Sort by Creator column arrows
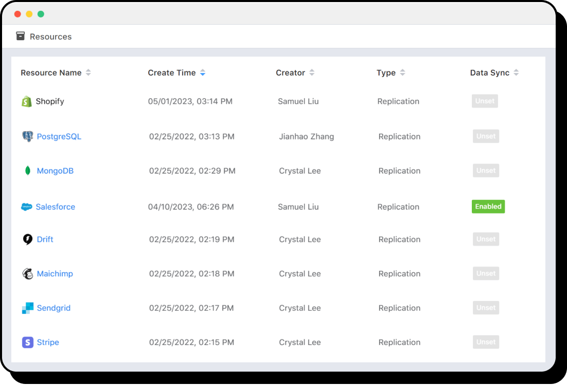567x385 pixels. [x=312, y=73]
